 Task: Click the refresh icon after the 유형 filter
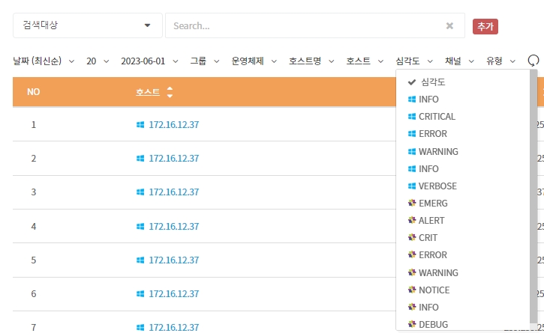tap(533, 61)
